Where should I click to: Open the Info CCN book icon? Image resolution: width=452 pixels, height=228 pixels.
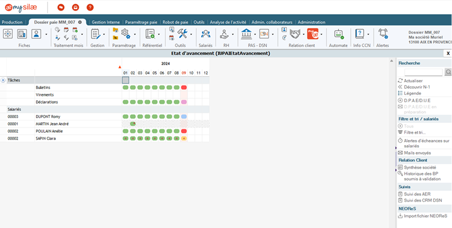(x=360, y=34)
